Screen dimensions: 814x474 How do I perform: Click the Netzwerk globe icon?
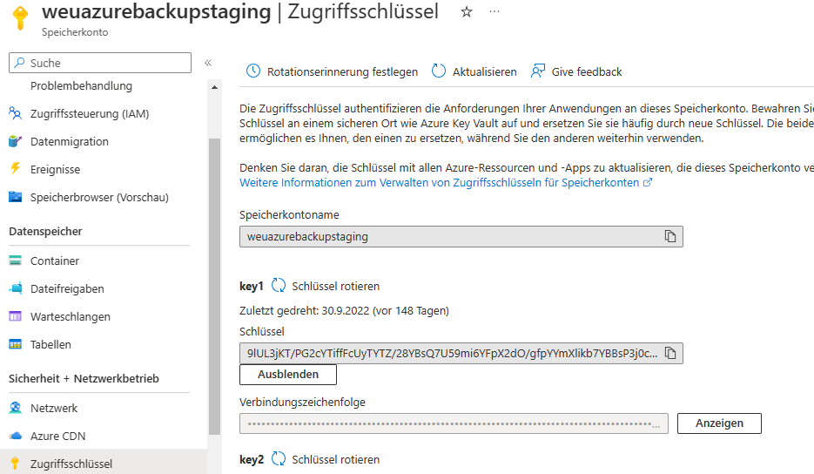[x=16, y=408]
